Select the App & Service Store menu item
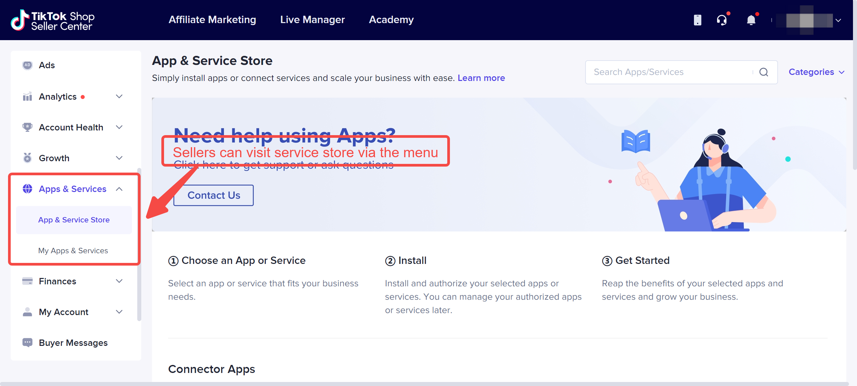 point(73,220)
